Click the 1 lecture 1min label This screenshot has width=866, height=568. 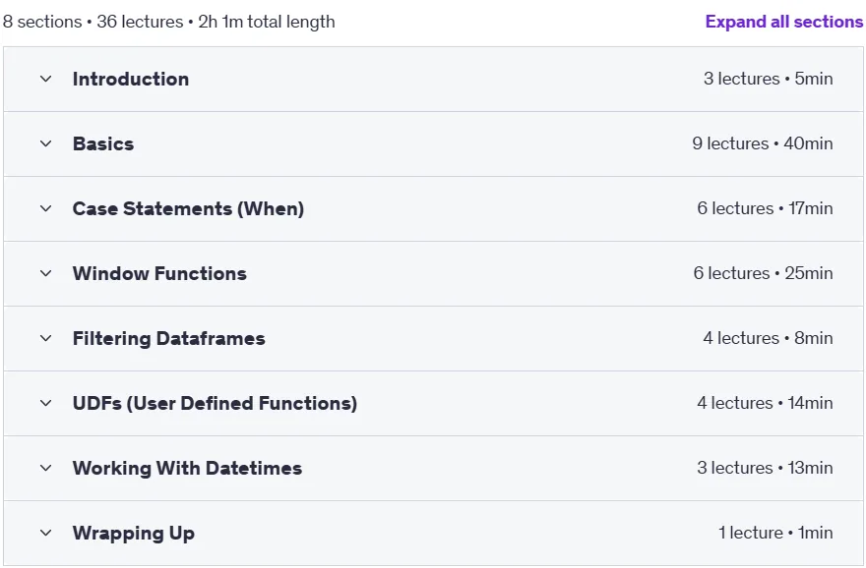point(775,533)
